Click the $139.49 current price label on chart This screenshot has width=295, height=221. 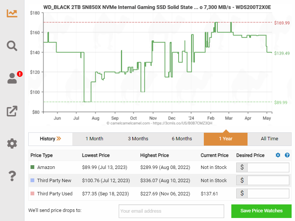click(282, 53)
